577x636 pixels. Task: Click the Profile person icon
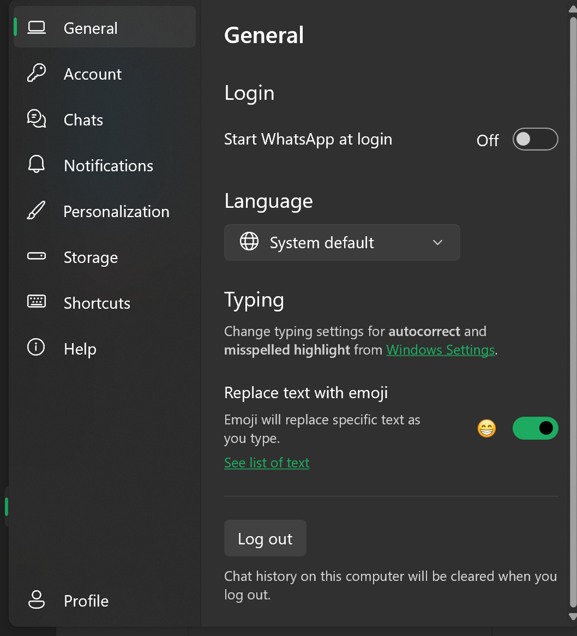tap(37, 599)
